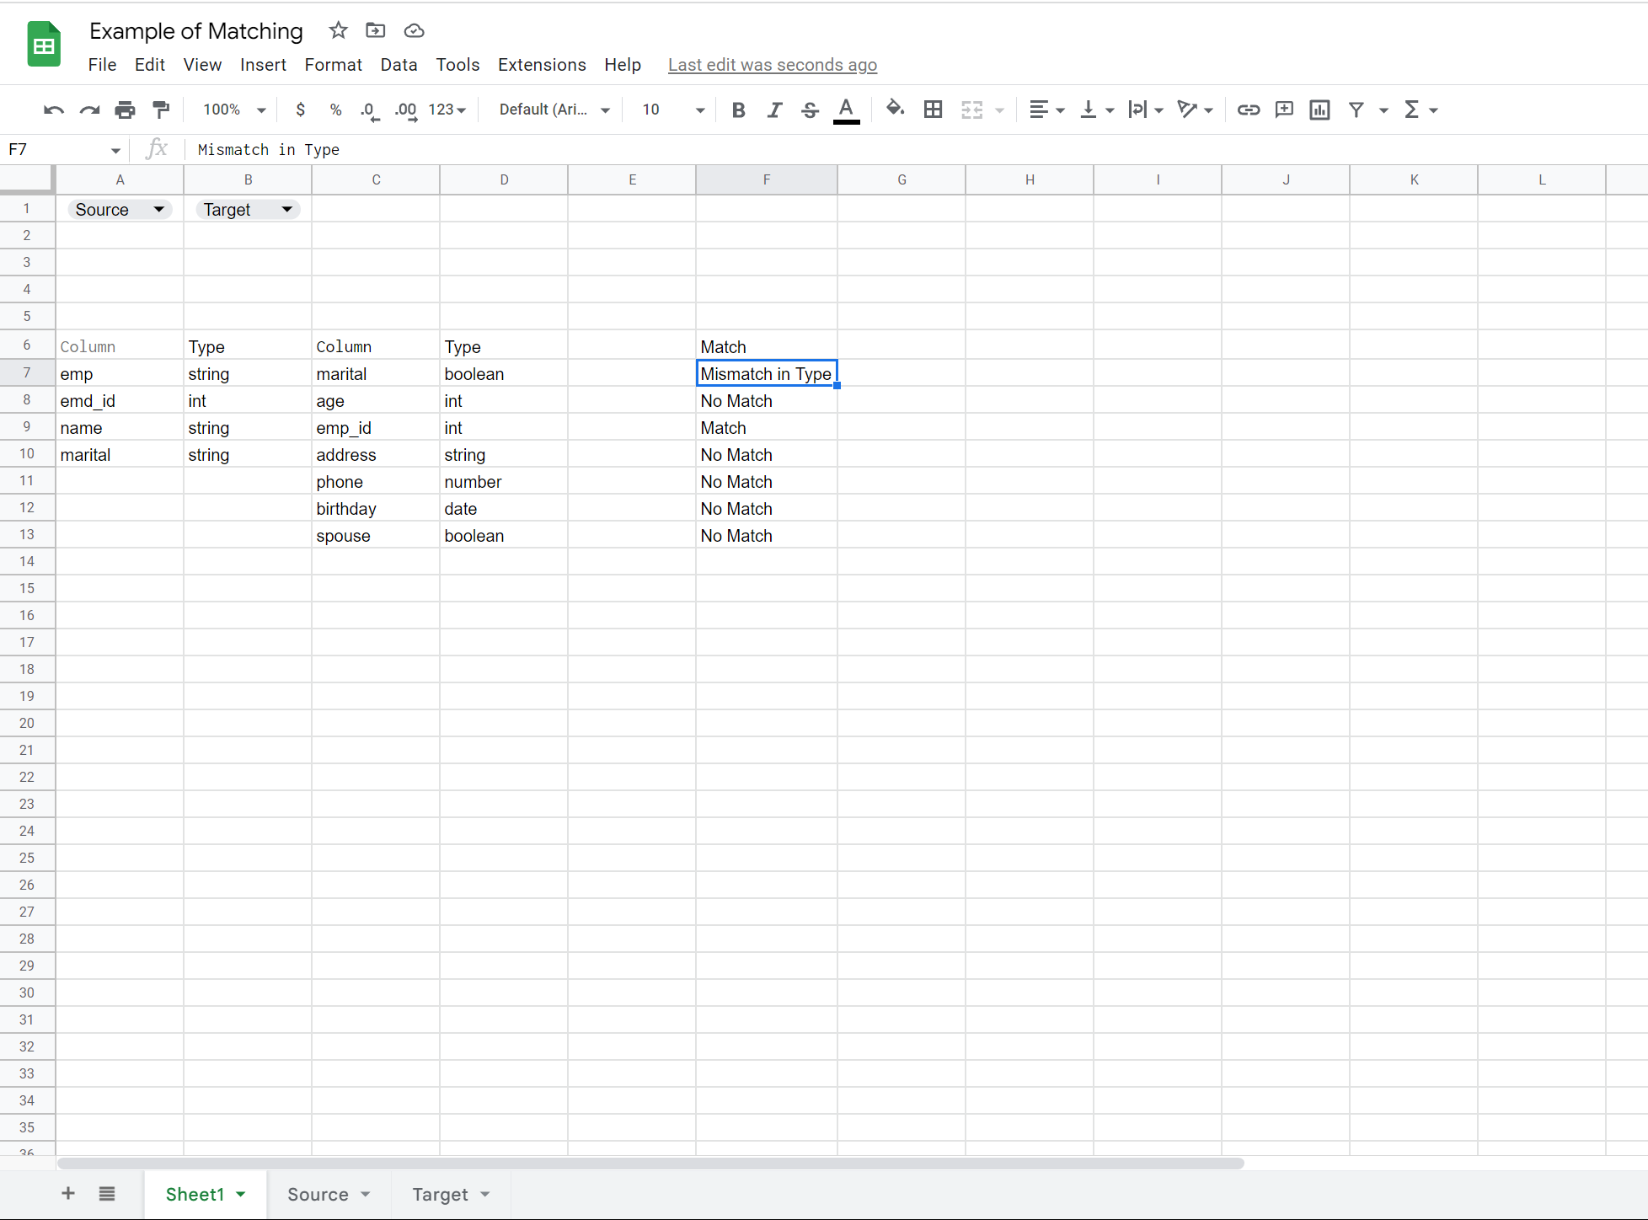Click the text color icon

(x=848, y=109)
